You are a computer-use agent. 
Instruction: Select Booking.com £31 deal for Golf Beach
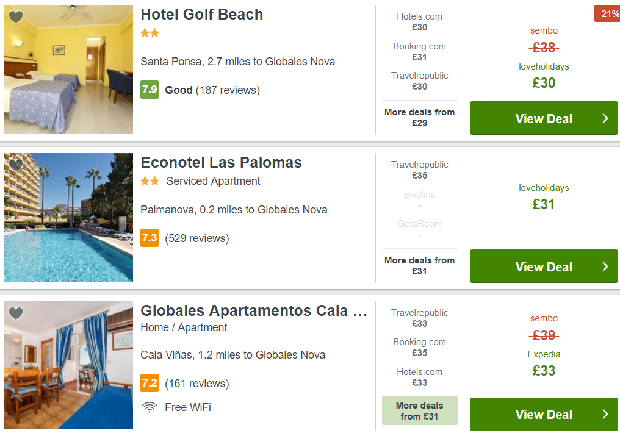(x=419, y=52)
